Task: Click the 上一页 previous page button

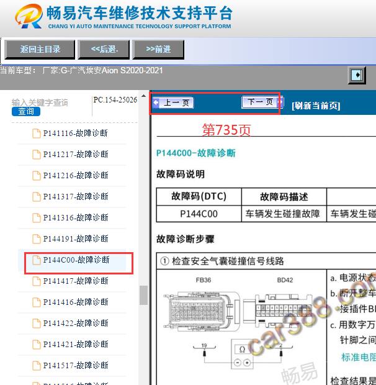Action: click(x=172, y=102)
